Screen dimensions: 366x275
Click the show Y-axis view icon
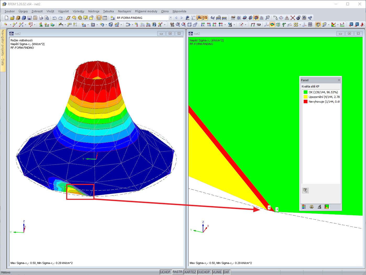(209, 25)
